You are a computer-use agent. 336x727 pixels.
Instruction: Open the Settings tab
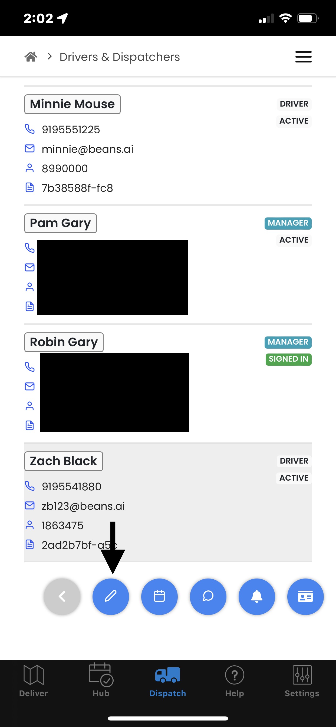tap(302, 681)
